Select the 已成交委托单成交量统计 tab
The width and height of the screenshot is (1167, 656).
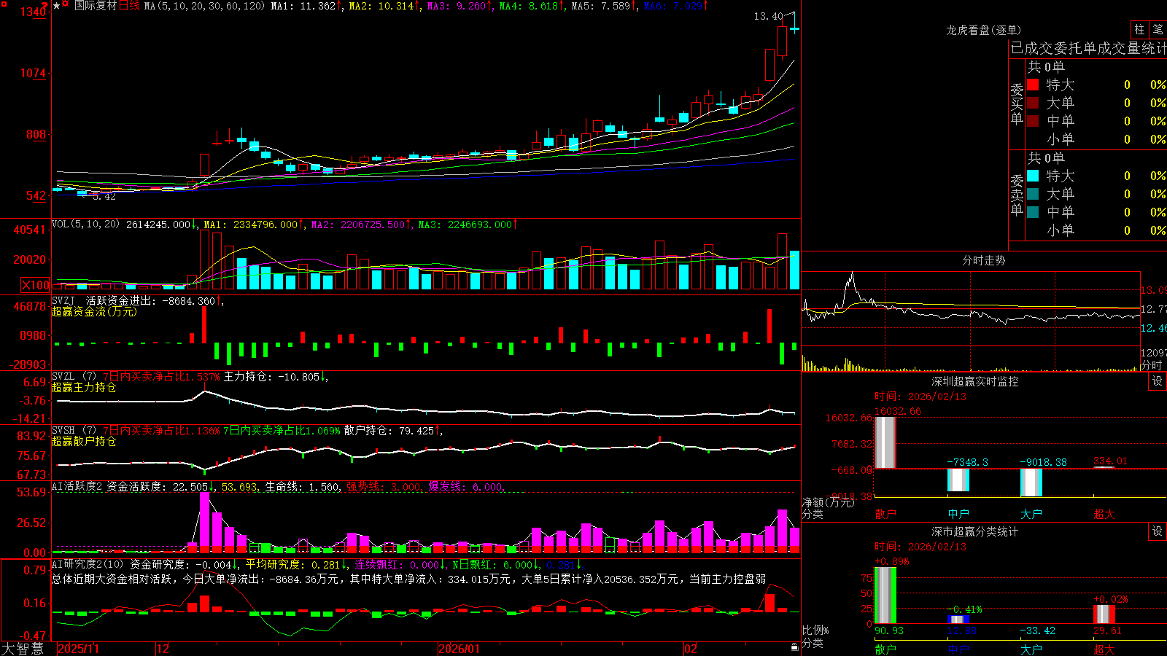[x=1088, y=48]
